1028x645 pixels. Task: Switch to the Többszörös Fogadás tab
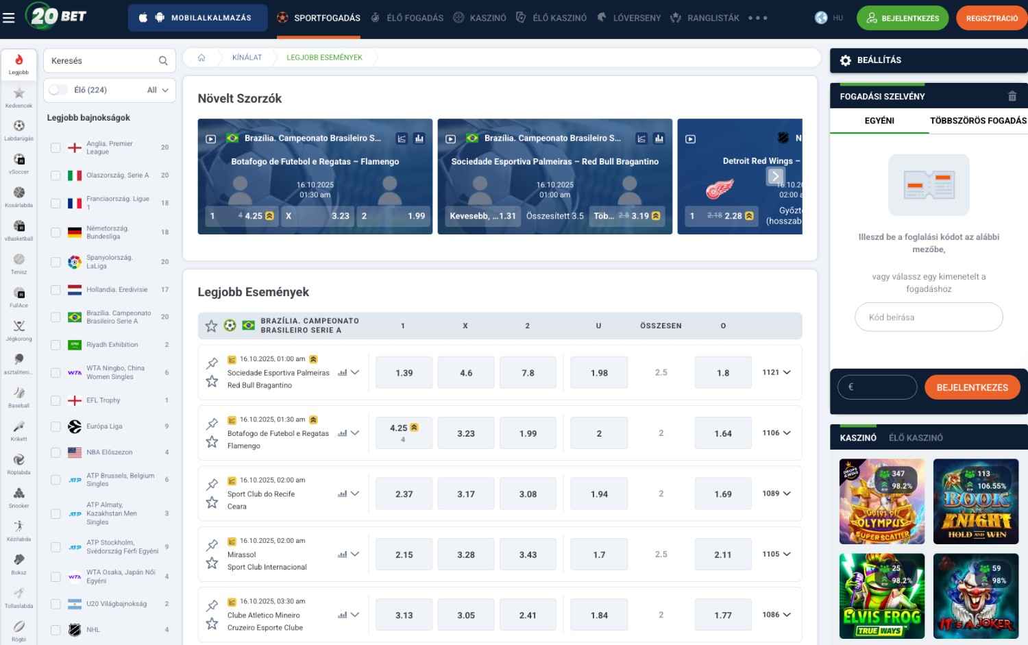pyautogui.click(x=977, y=121)
